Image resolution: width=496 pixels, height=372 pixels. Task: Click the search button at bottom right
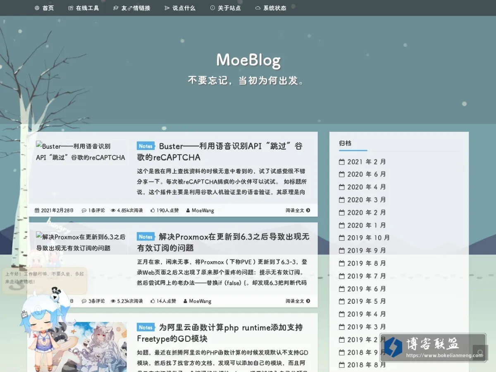click(x=480, y=353)
